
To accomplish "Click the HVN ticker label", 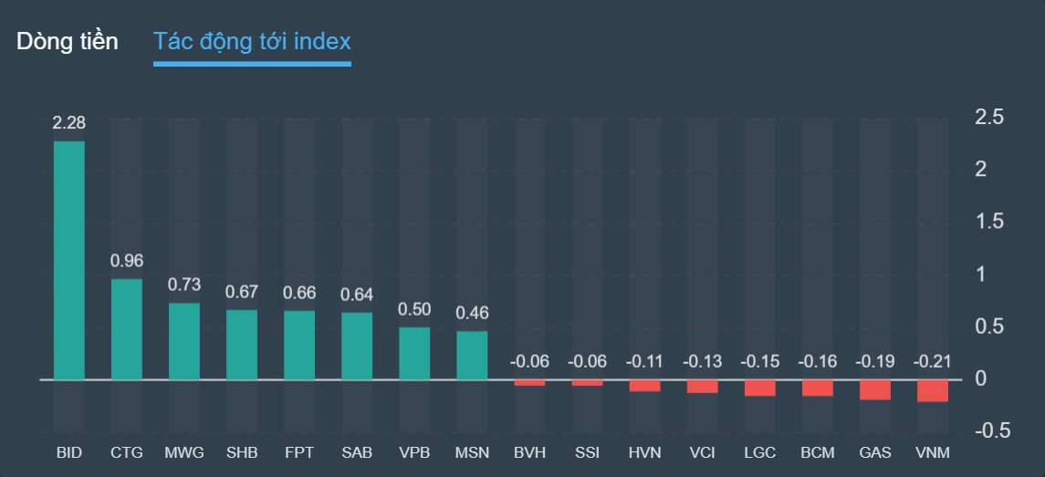I will point(645,452).
